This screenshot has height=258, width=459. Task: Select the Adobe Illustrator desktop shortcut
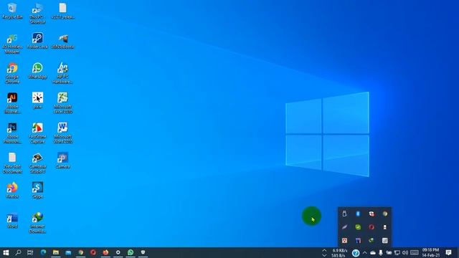click(12, 103)
